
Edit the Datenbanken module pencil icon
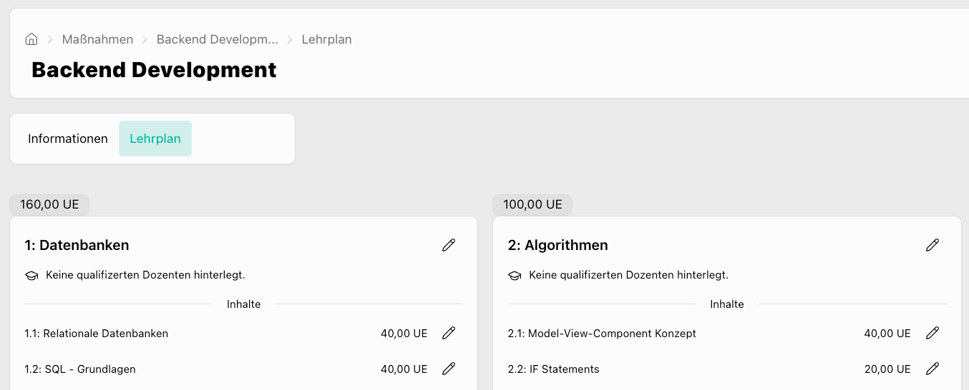pyautogui.click(x=449, y=245)
